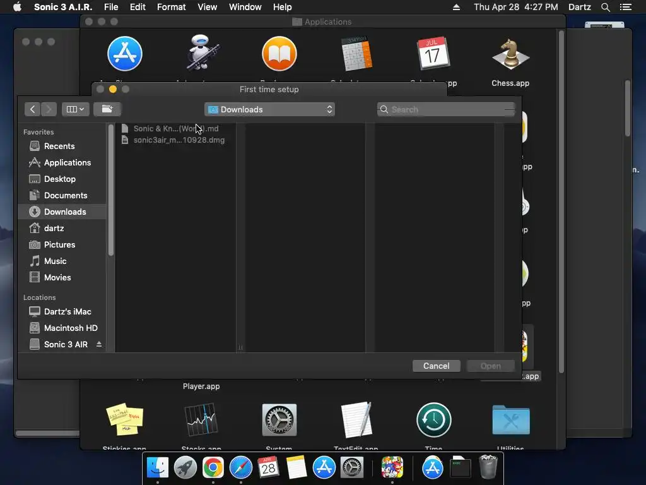The height and width of the screenshot is (485, 646).
Task: Open System Preferences from the Dock
Action: [x=352, y=468]
